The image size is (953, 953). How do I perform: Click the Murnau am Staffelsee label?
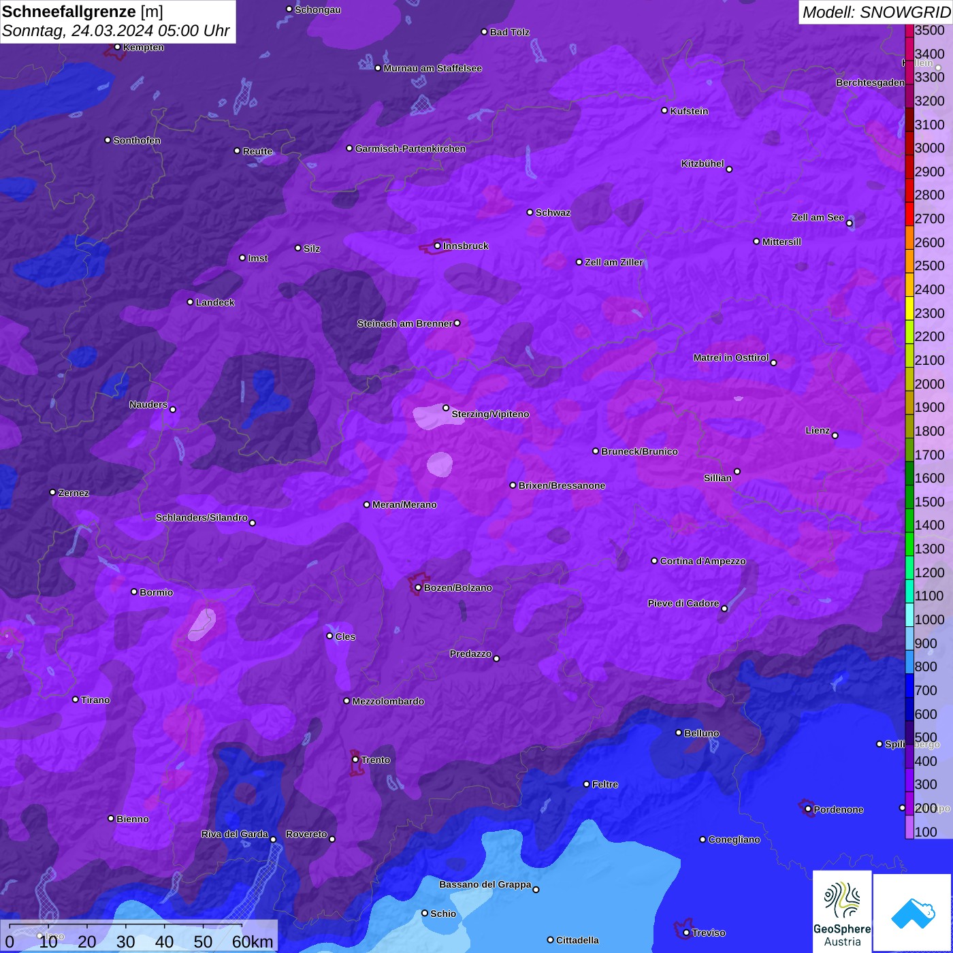433,68
